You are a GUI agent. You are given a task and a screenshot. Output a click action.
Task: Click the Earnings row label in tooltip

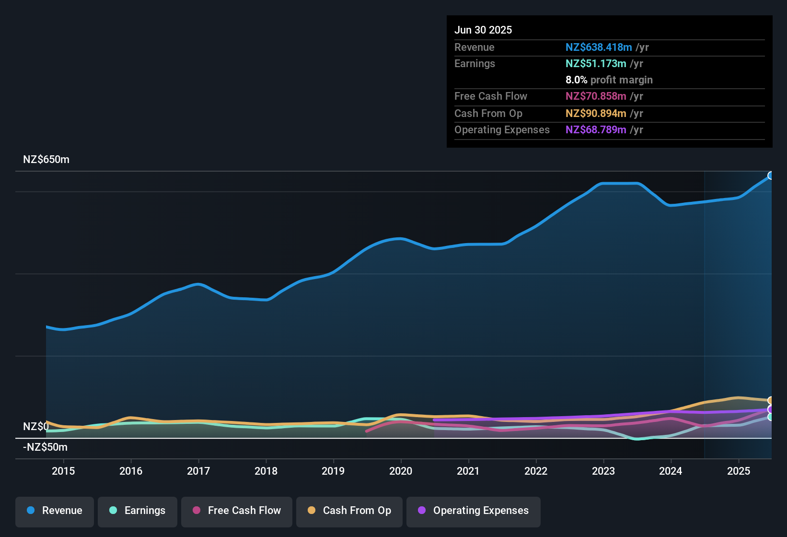[x=475, y=63]
